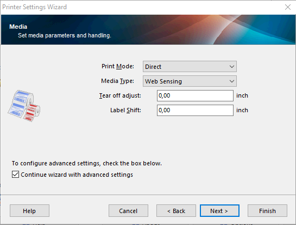Expand the Media Type dropdown arrow
This screenshot has height=225, width=296.
(x=232, y=81)
